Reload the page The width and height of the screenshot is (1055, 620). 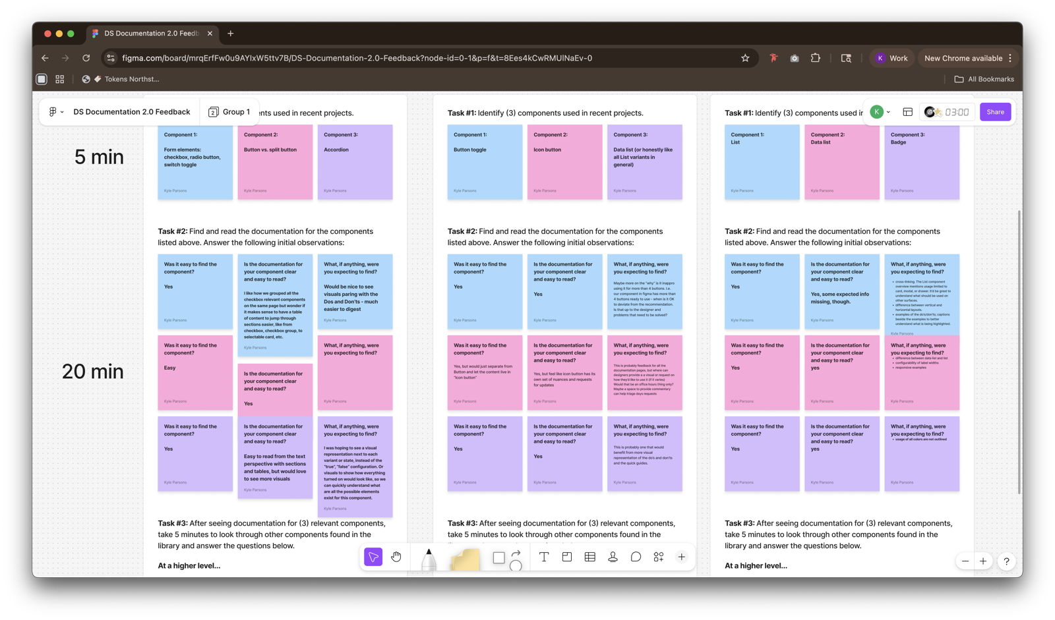[86, 58]
